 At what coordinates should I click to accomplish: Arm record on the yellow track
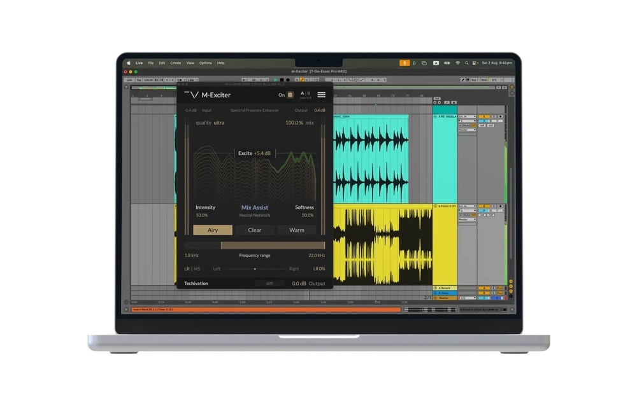[x=501, y=206]
